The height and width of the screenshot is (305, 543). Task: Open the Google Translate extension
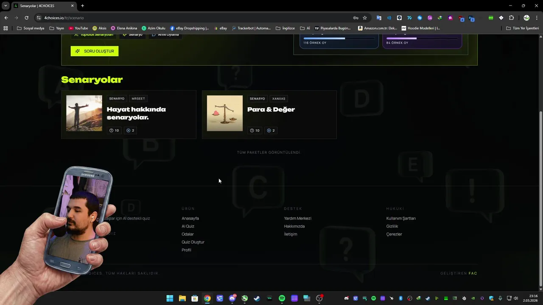379,18
